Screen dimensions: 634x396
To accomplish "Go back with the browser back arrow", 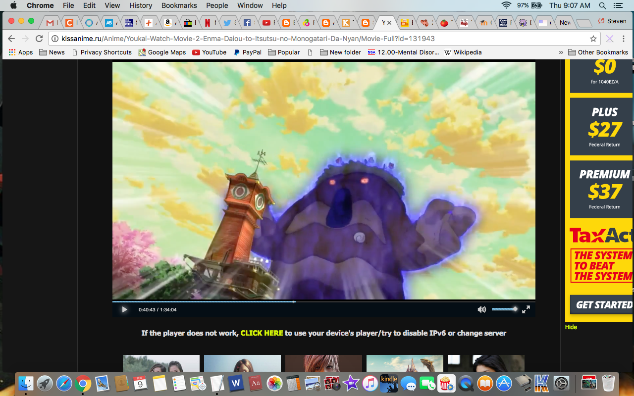I will coord(12,39).
